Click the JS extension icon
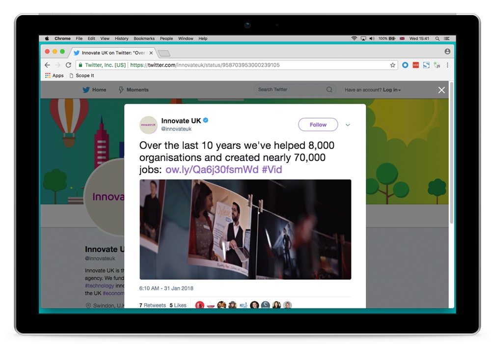This screenshot has width=491, height=344. coord(437,65)
